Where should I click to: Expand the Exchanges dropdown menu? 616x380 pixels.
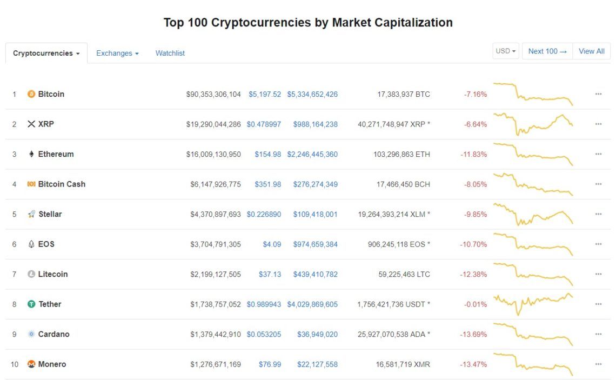point(117,54)
